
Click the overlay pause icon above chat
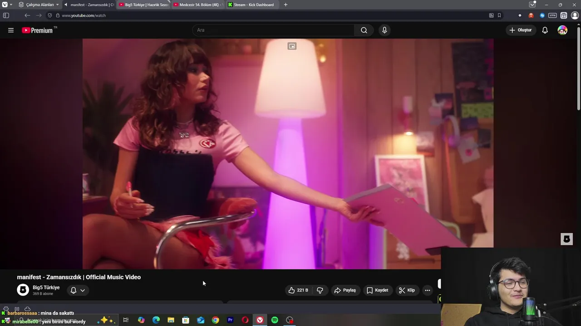coord(17,309)
